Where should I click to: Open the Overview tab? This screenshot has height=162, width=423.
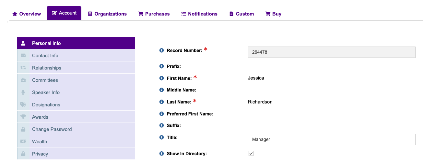(27, 14)
